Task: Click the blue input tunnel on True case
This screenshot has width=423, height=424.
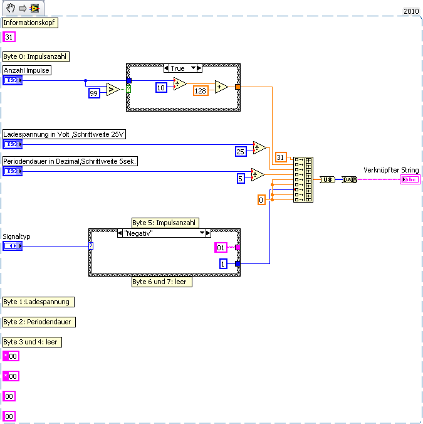Action: coord(129,80)
